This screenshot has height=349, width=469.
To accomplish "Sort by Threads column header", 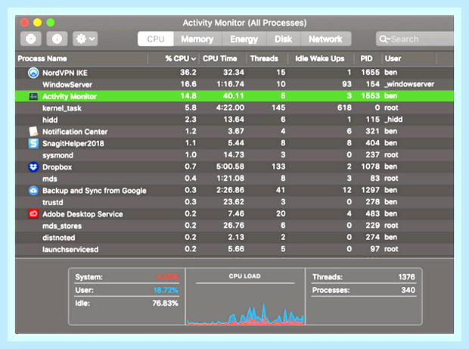I will (x=267, y=58).
